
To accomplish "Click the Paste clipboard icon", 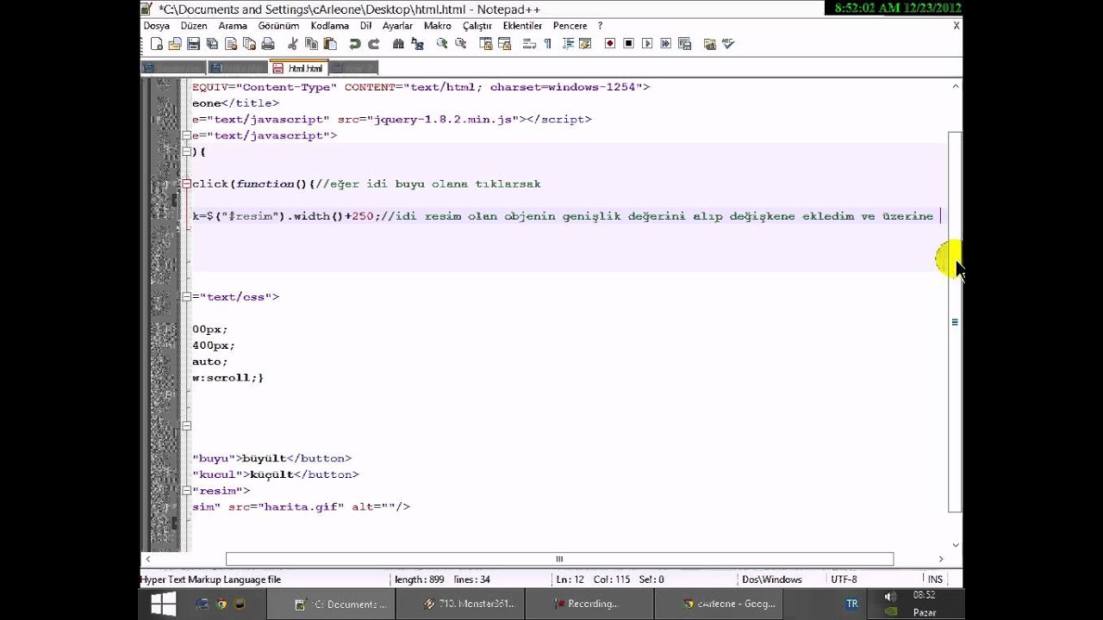I will click(330, 43).
